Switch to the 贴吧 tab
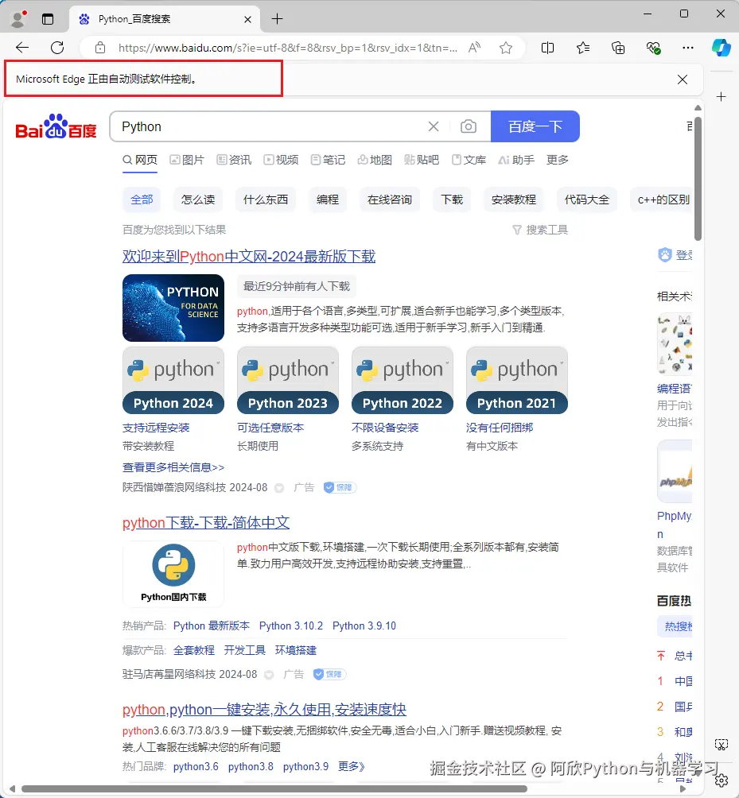Screen dimensions: 739x798 pos(422,160)
